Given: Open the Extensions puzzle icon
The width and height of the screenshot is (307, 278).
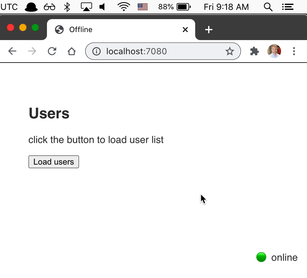Looking at the screenshot, I should [x=254, y=51].
